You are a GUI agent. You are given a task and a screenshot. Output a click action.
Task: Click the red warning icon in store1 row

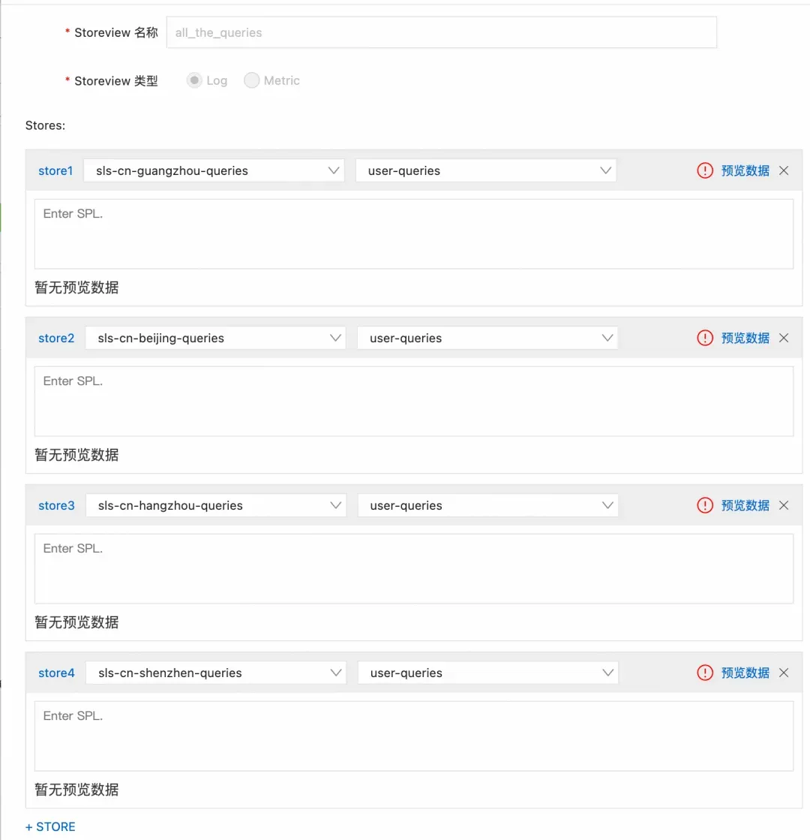tap(704, 170)
